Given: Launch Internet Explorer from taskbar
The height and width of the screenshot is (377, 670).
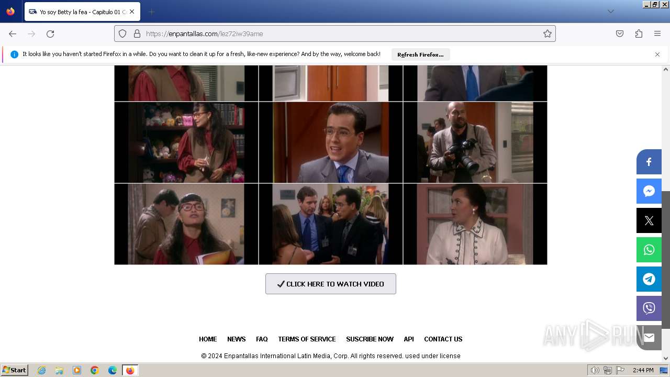Looking at the screenshot, I should [x=41, y=370].
